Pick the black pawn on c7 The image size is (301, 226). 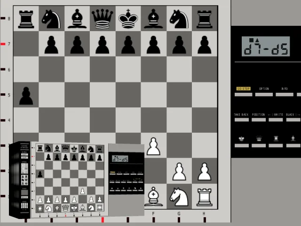77,45
